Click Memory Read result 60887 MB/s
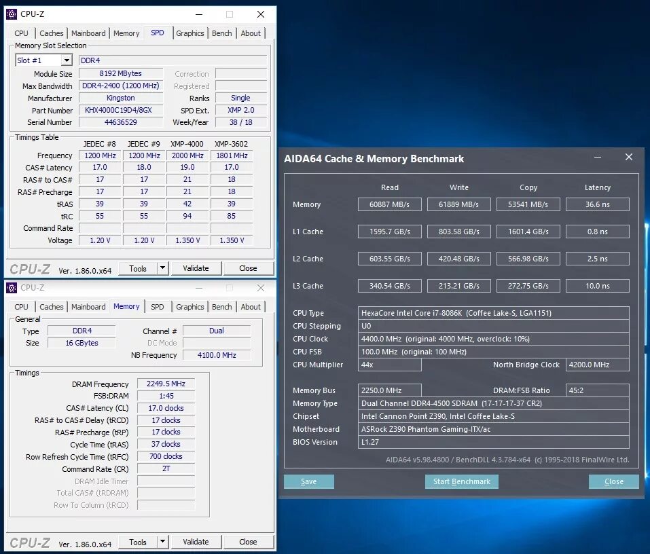The image size is (650, 554). click(x=390, y=204)
